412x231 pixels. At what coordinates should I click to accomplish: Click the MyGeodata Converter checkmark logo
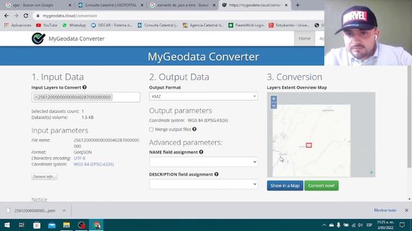39,38
